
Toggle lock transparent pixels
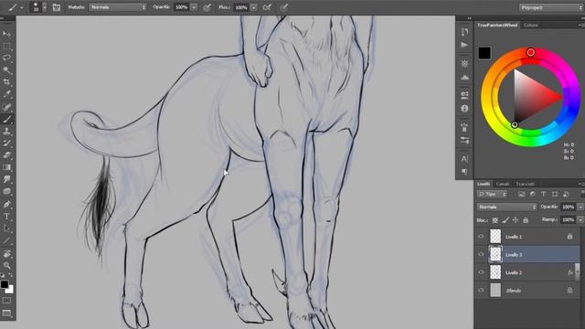pos(495,220)
